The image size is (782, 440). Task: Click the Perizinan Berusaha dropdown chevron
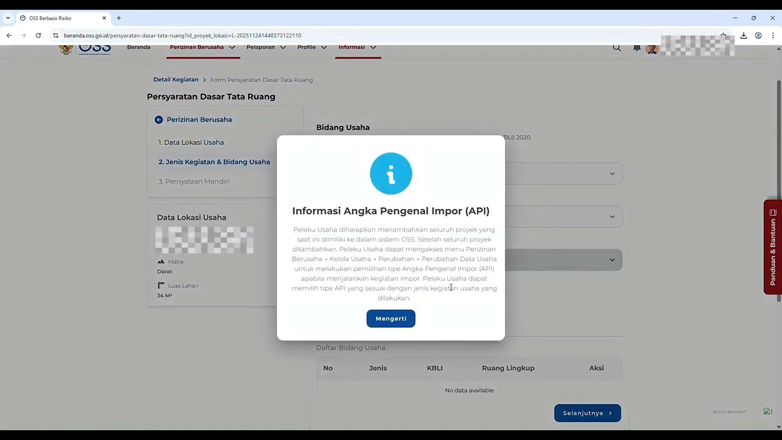[x=232, y=47]
